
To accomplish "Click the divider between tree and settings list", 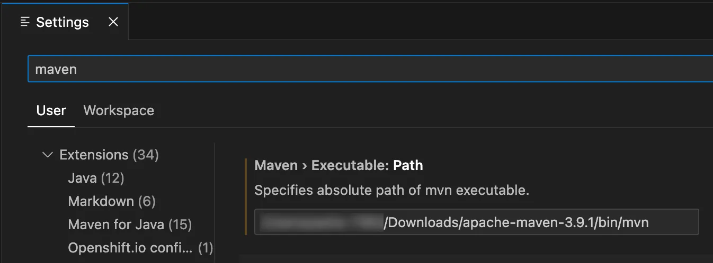I will [x=215, y=203].
